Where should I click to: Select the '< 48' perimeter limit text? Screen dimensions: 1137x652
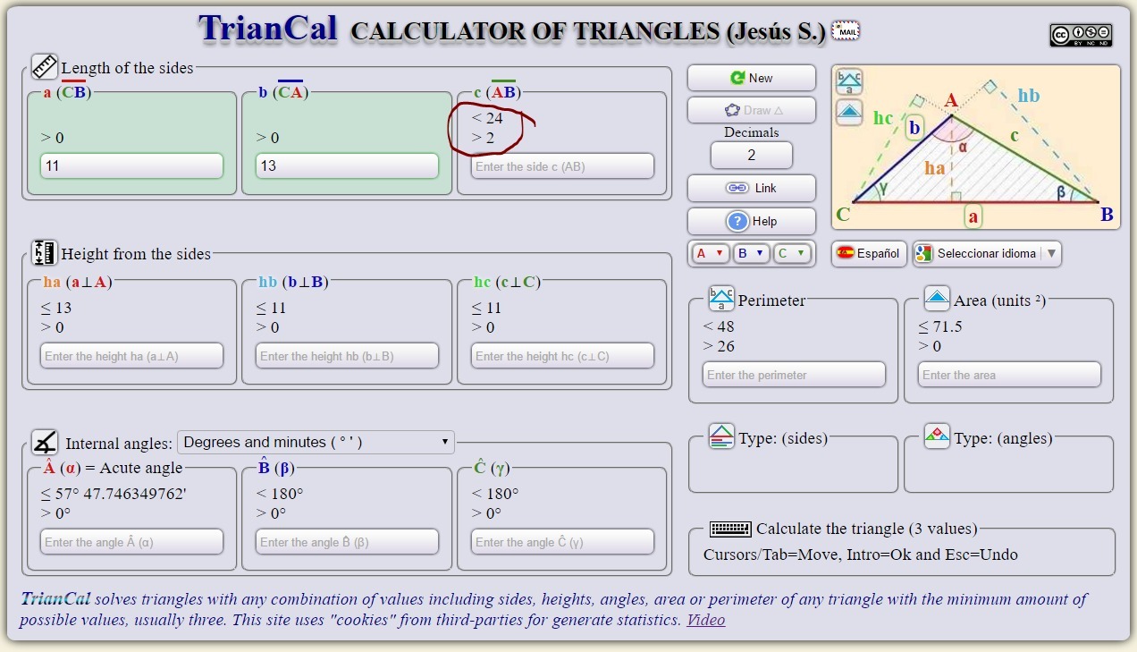pyautogui.click(x=719, y=326)
